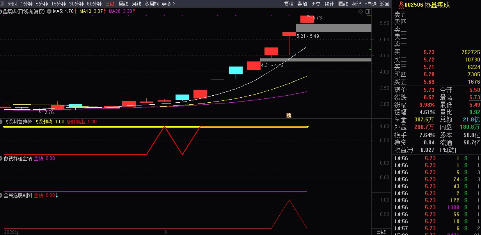Open the 画线 drawing tools
Screen dimensions: 481x235
point(343,4)
